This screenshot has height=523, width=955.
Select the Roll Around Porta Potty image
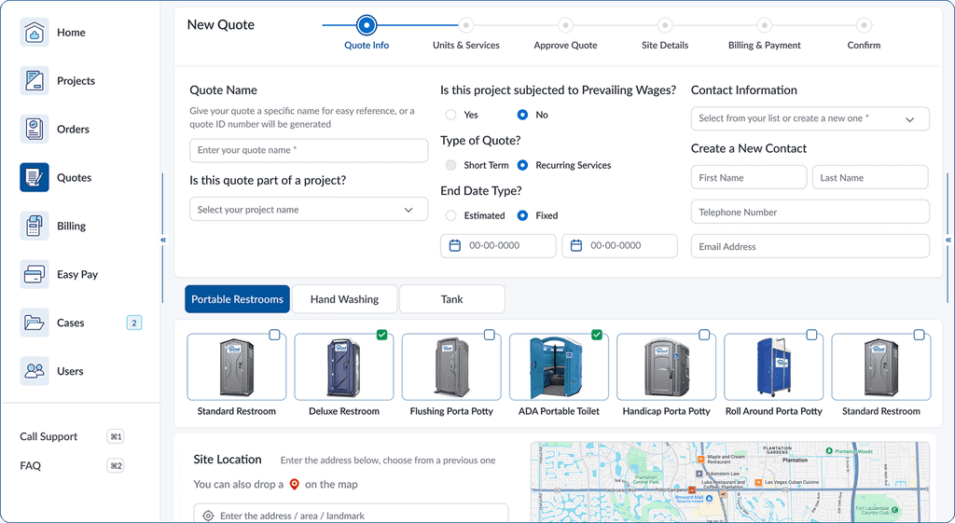coord(773,367)
